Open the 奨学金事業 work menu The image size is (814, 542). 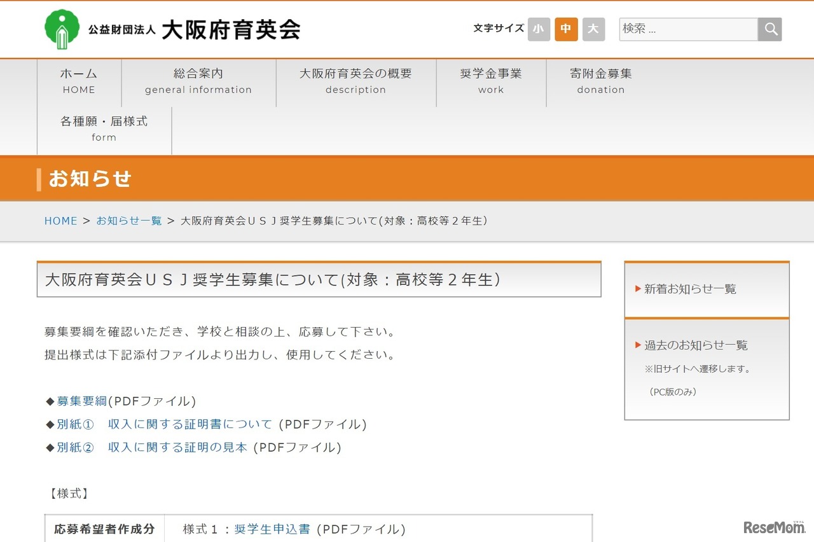[491, 81]
